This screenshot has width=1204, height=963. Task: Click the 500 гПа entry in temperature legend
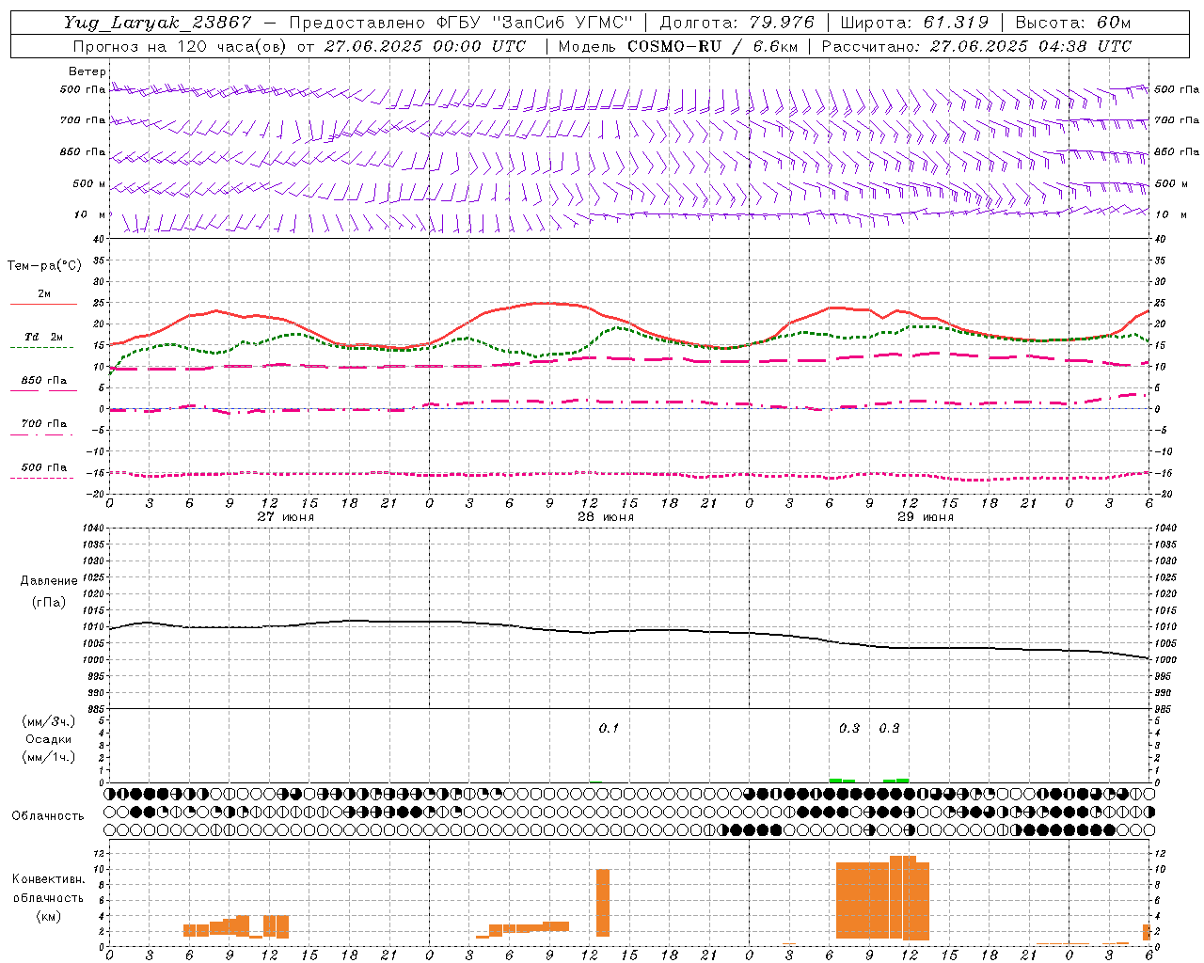coord(43,467)
